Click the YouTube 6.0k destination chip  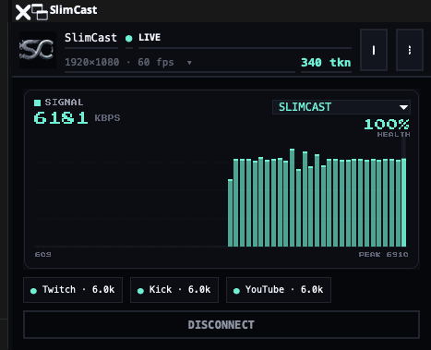(x=279, y=290)
